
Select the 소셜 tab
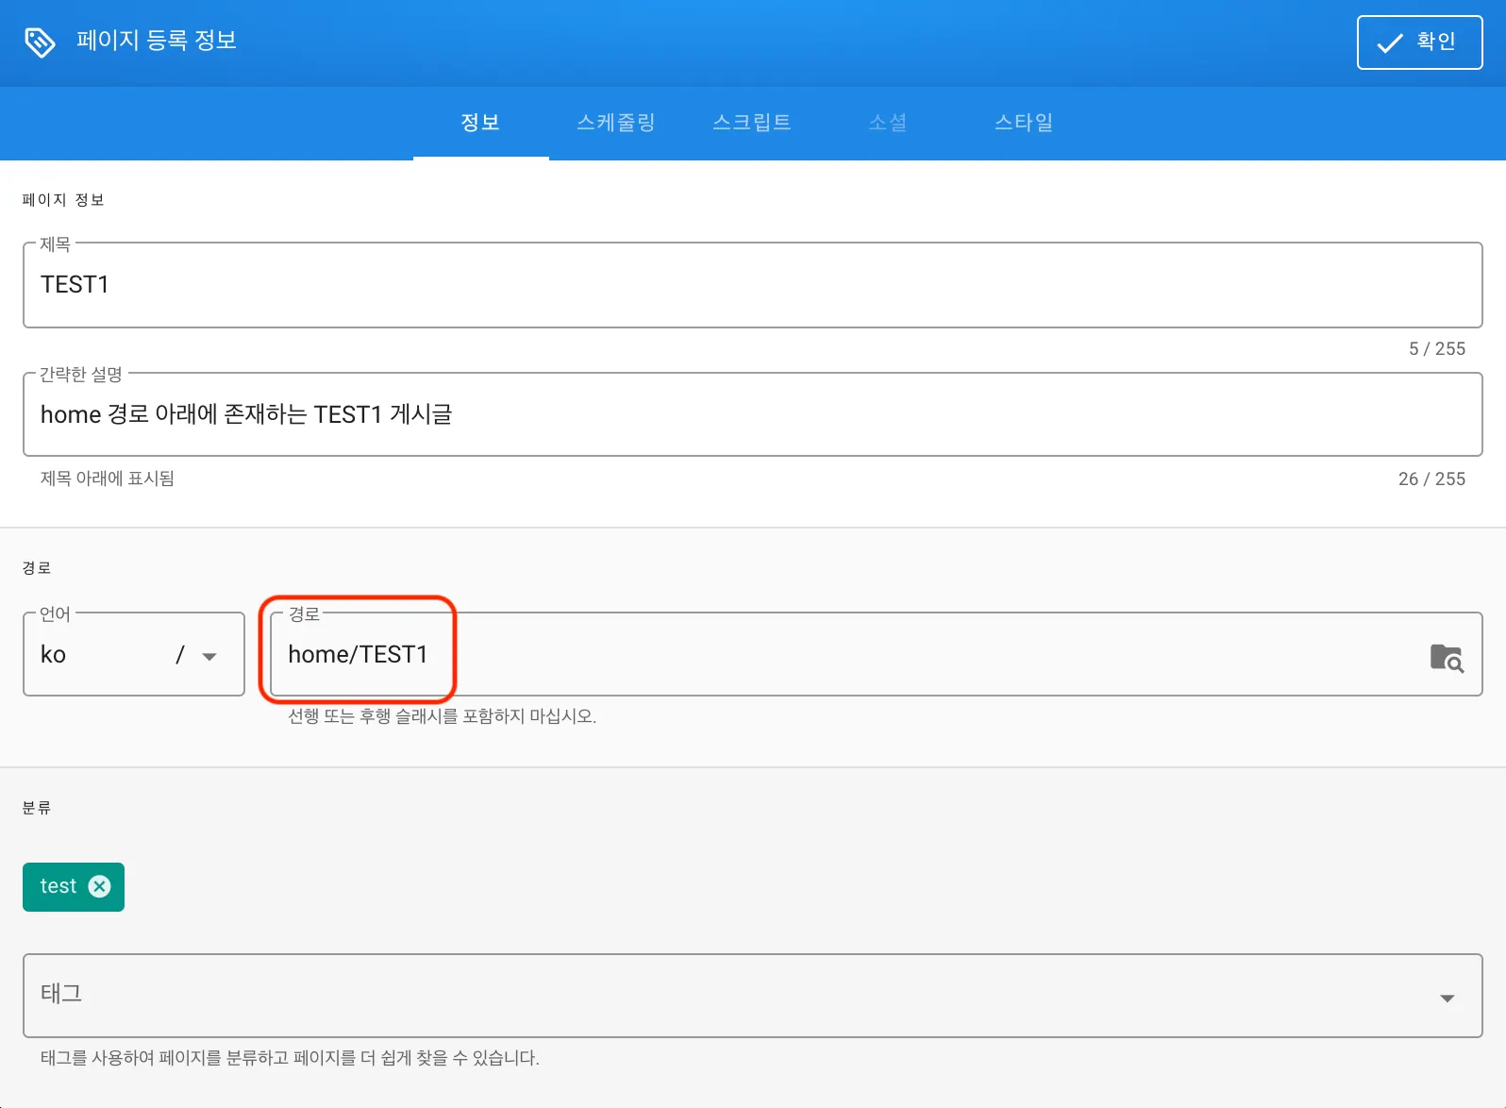(x=888, y=123)
